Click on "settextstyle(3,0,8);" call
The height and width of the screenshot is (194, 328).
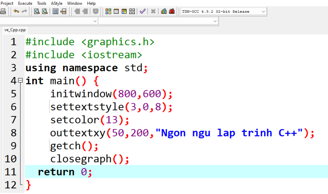pos(111,107)
